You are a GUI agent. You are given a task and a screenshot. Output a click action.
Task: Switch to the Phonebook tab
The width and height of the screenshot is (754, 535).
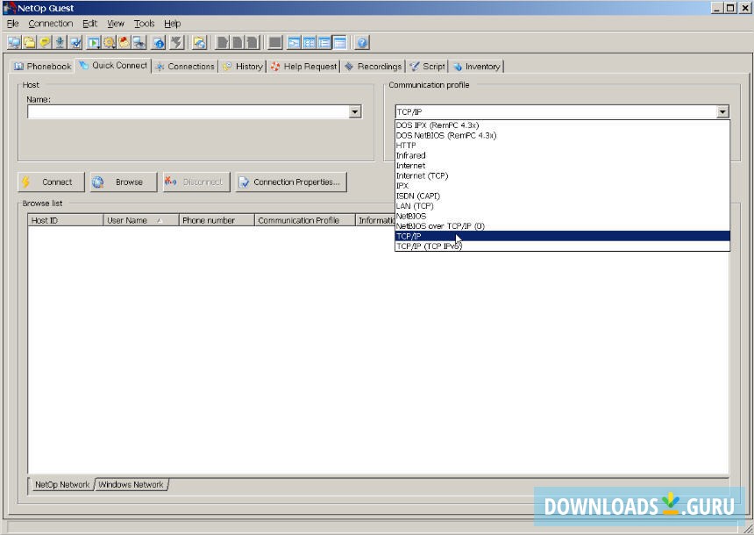coord(42,67)
